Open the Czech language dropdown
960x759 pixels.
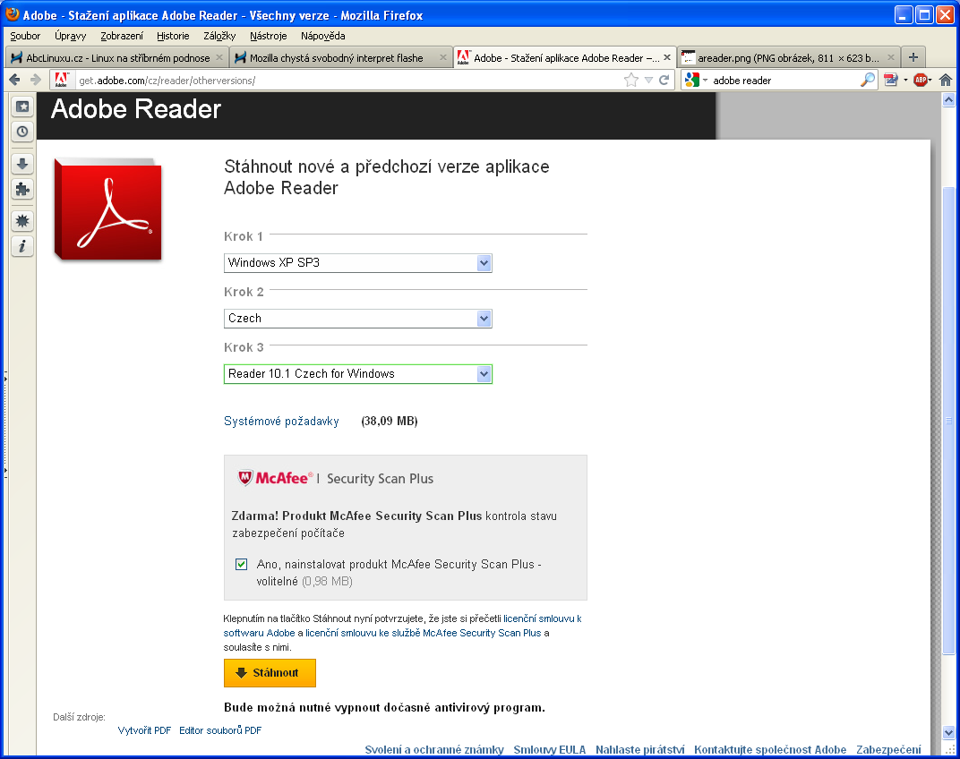coord(357,319)
